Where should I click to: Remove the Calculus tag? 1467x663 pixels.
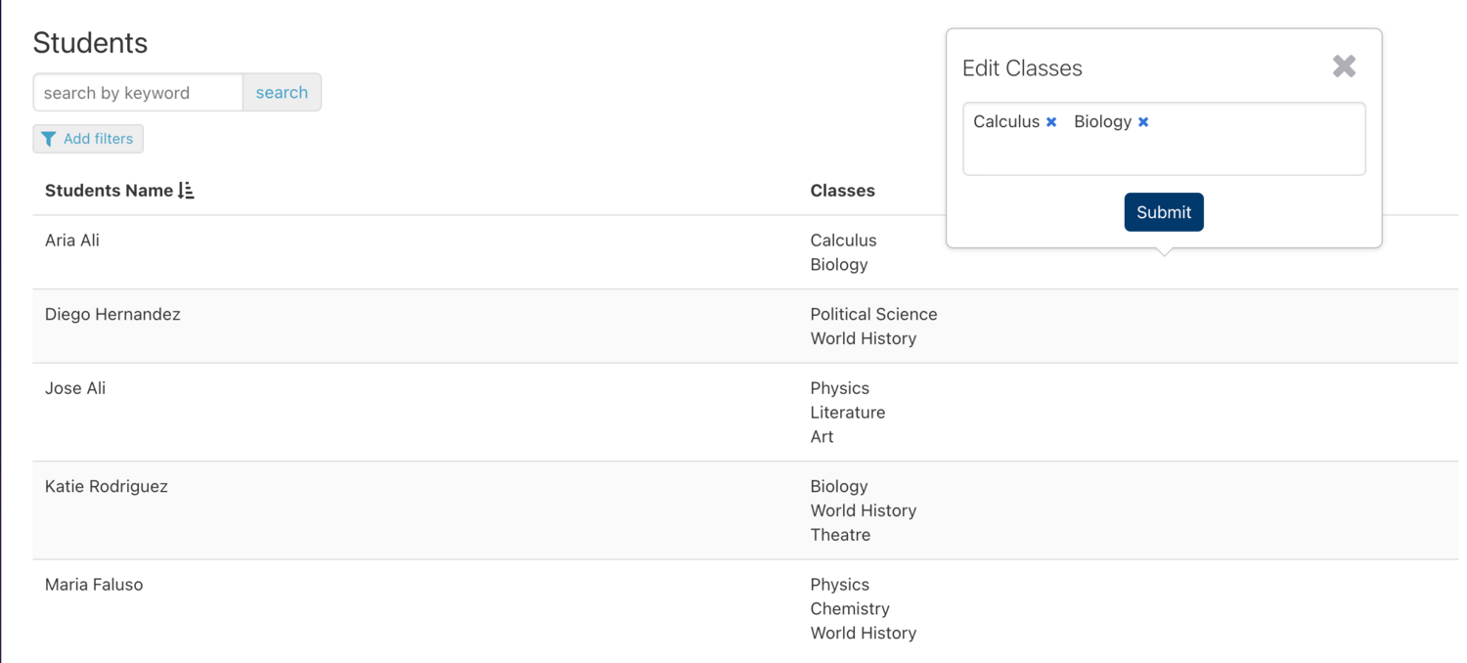[x=1051, y=122]
